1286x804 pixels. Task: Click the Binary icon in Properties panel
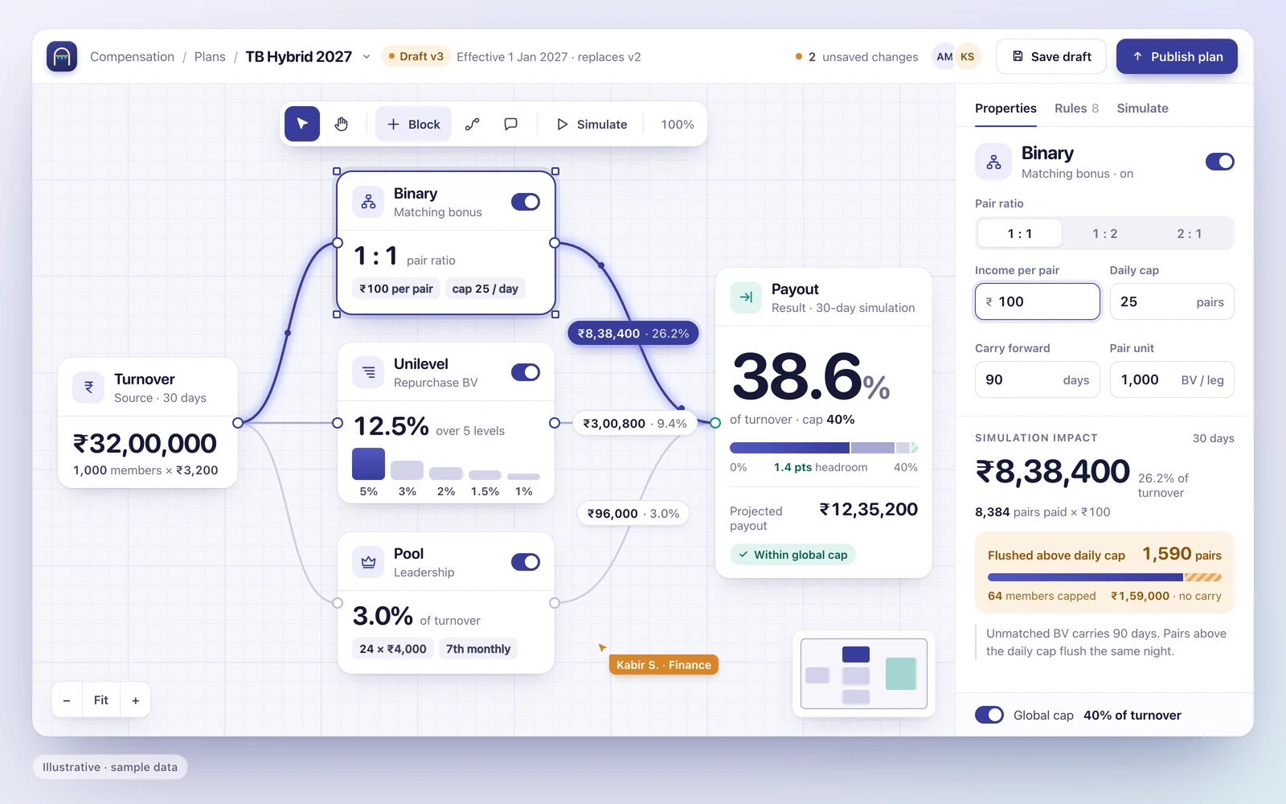pos(993,162)
